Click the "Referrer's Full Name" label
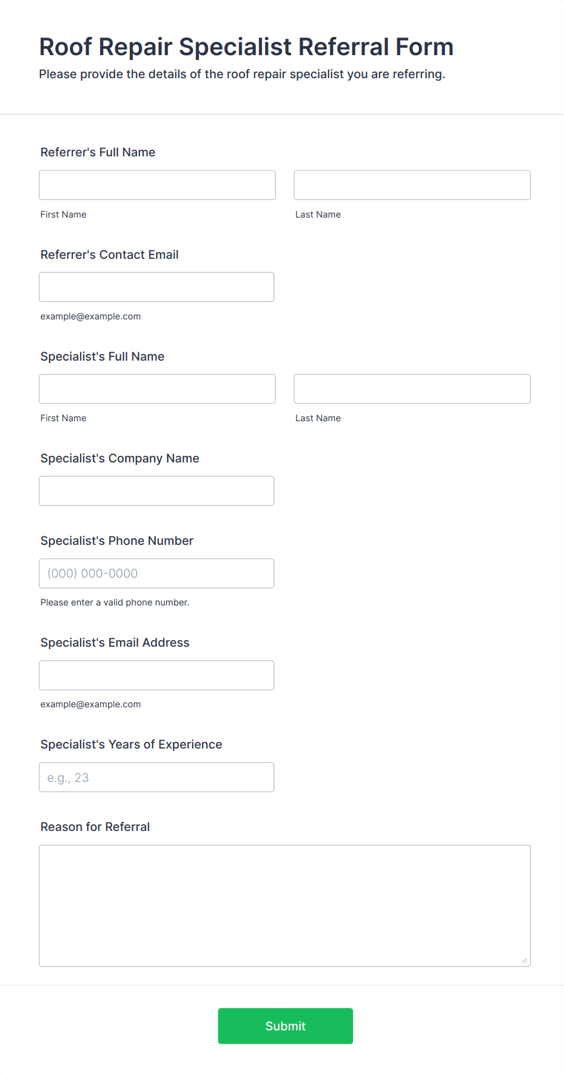This screenshot has width=564, height=1074. point(98,152)
